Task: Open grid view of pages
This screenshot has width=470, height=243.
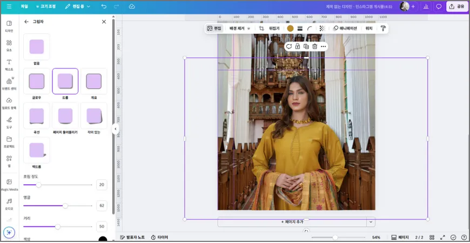Action: click(432, 237)
